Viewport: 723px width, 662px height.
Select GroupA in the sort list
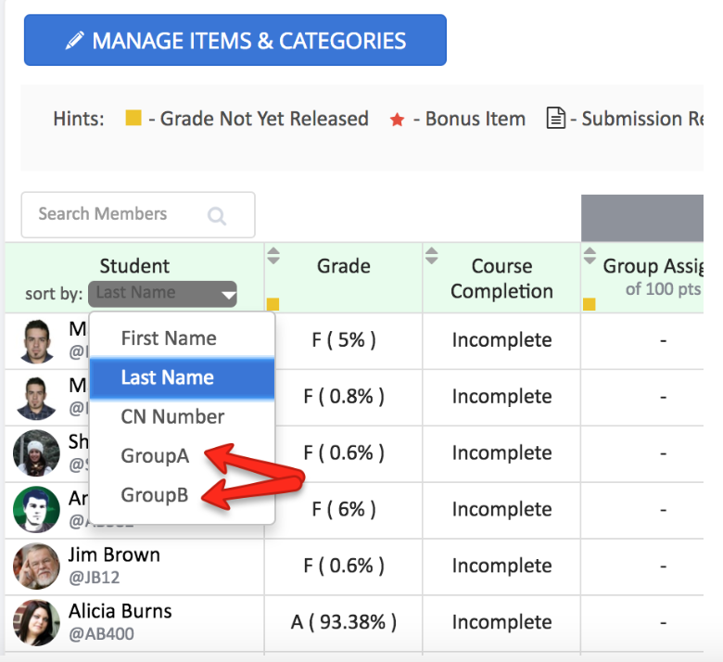155,456
